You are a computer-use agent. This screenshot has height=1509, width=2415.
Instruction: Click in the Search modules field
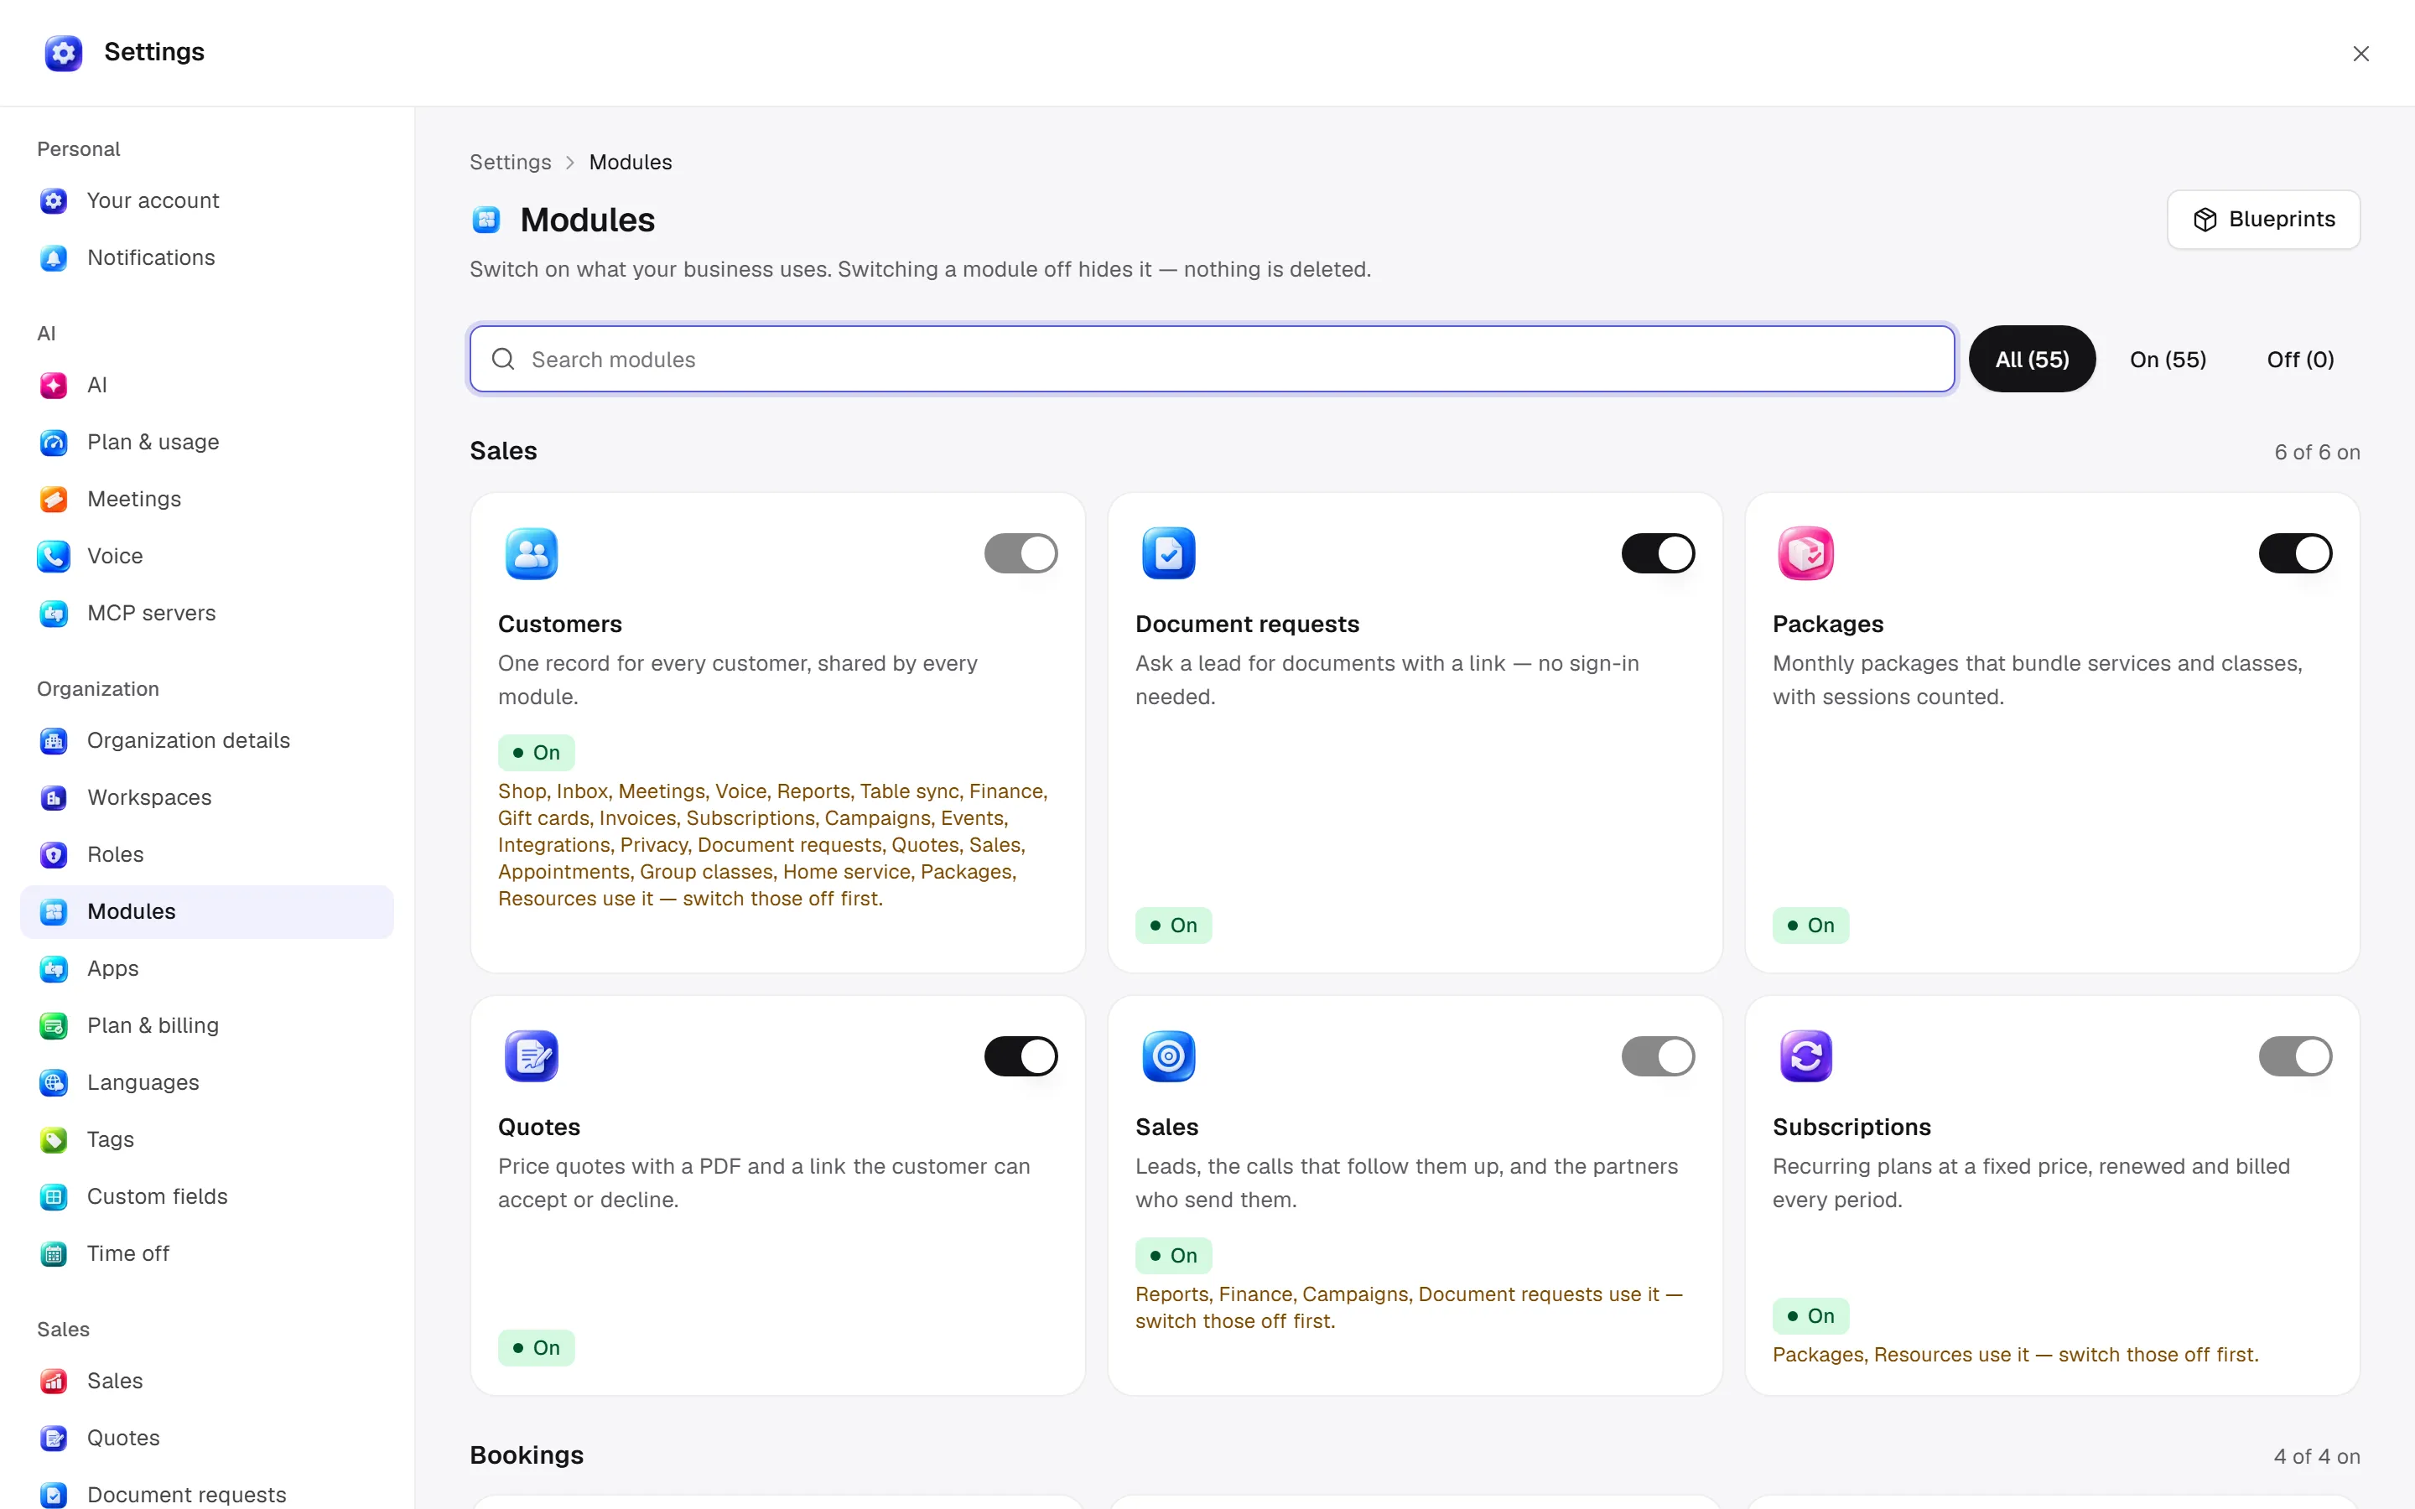pyautogui.click(x=1212, y=360)
